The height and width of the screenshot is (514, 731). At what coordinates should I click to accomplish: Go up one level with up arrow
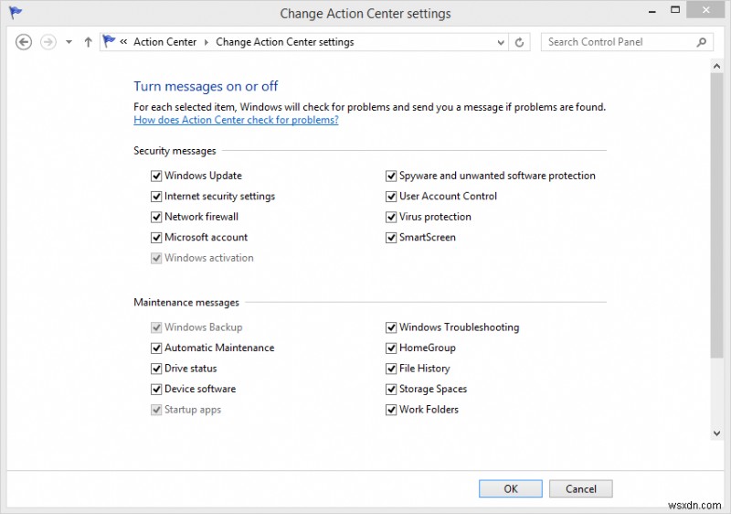pos(88,42)
